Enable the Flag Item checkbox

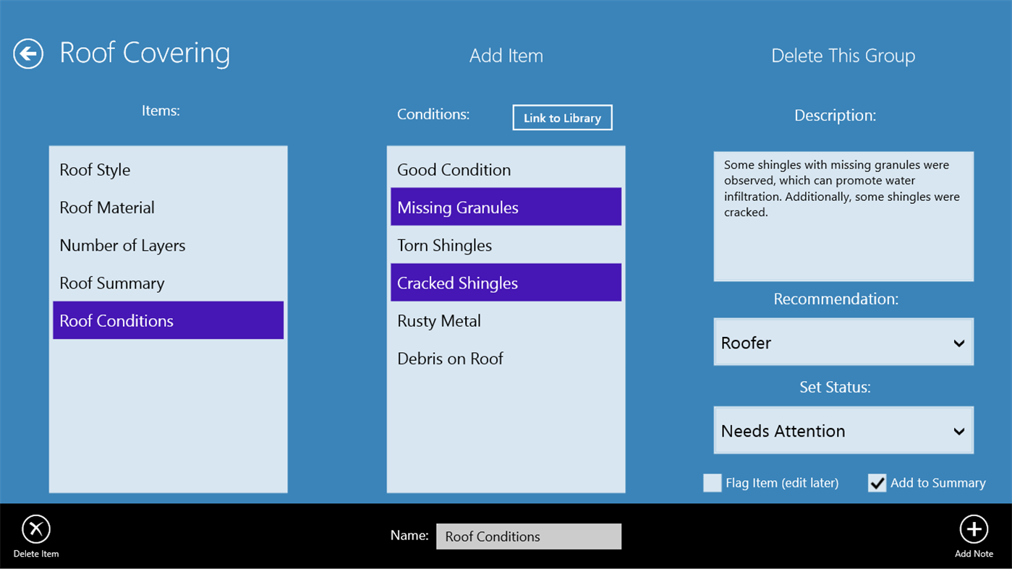713,482
